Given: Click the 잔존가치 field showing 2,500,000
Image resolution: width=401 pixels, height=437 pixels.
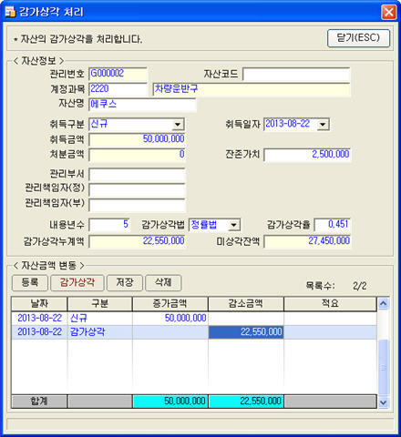Looking at the screenshot, I should tap(307, 155).
